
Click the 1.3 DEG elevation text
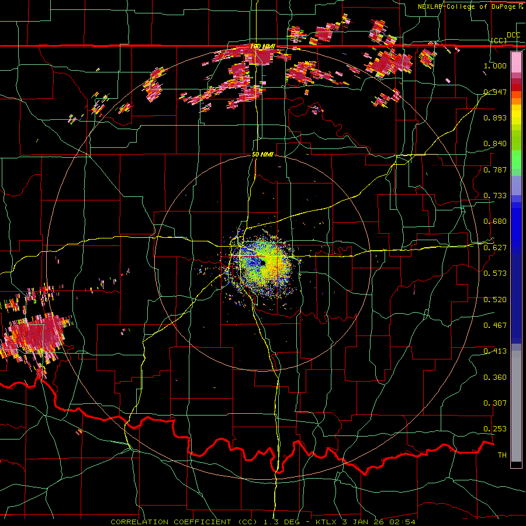pyautogui.click(x=282, y=522)
